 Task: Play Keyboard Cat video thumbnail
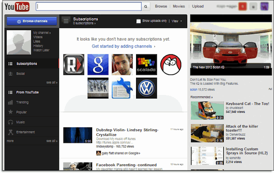tap(207, 110)
